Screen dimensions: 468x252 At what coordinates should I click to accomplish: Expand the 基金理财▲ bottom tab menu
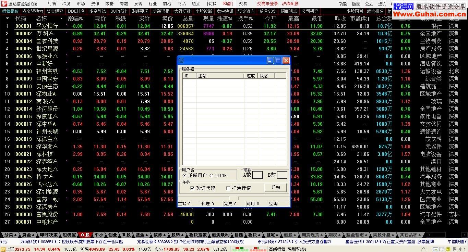[x=357, y=235]
